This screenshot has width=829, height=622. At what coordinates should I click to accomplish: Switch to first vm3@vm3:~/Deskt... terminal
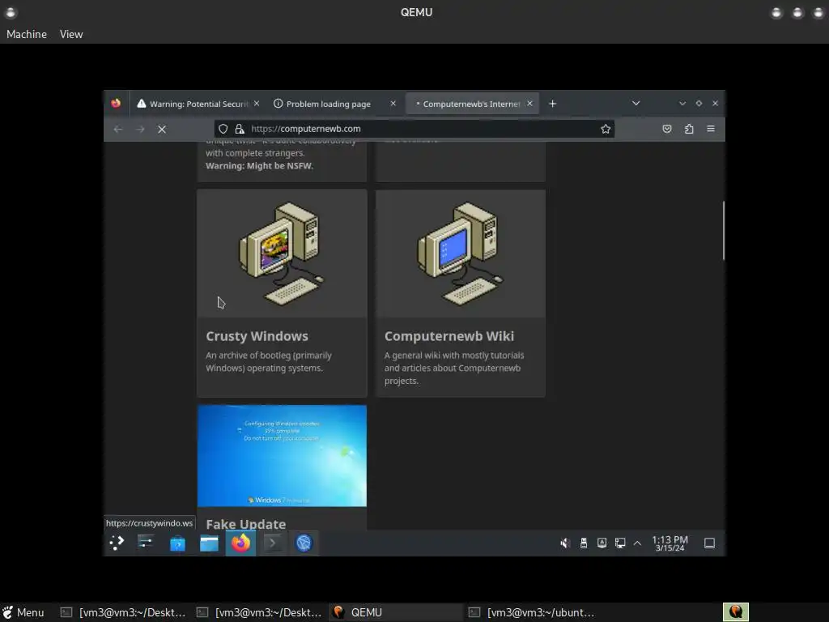123,612
